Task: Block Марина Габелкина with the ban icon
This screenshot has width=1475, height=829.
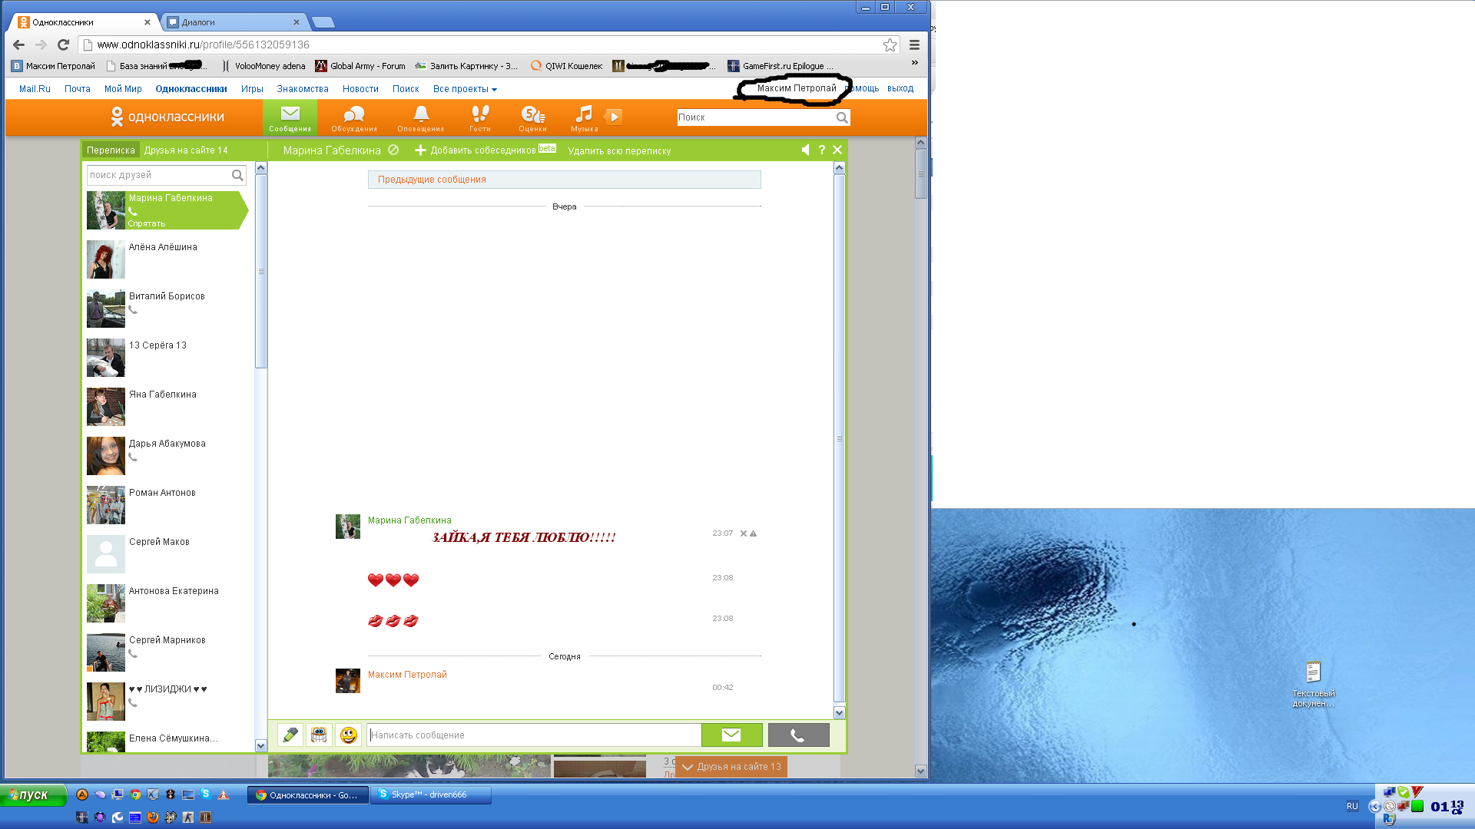Action: tap(393, 150)
